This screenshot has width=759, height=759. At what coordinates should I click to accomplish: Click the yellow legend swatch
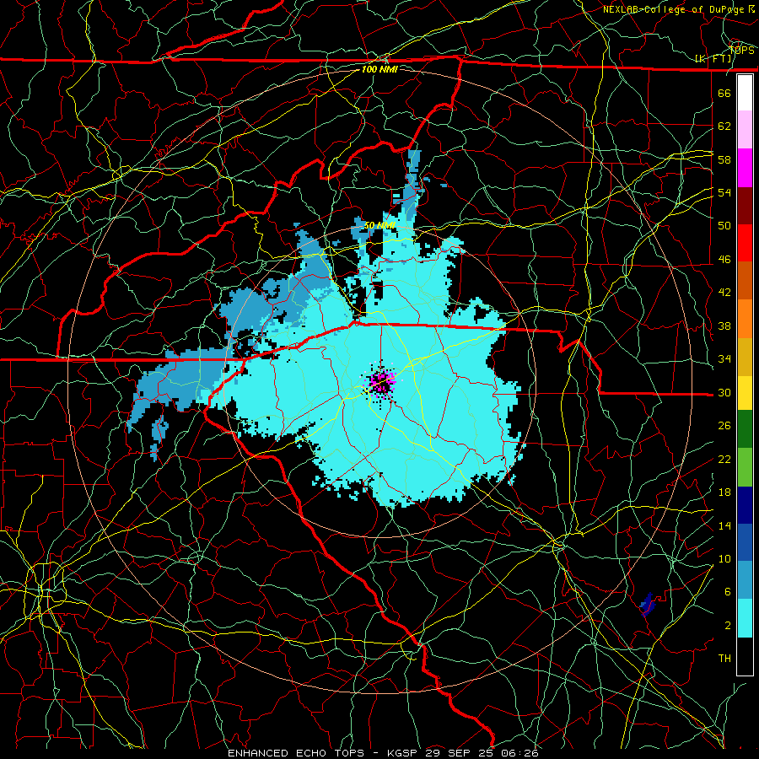pos(745,392)
